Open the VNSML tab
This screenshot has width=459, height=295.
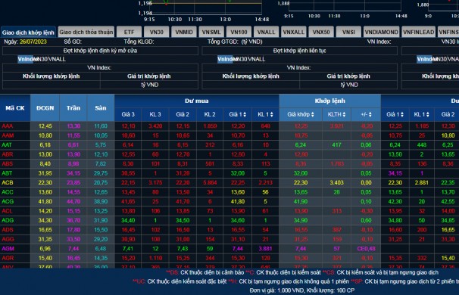(211, 33)
